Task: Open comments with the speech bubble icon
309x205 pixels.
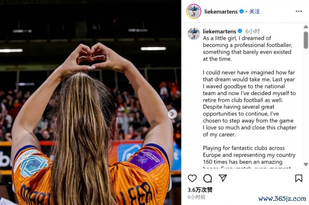Action: point(208,178)
